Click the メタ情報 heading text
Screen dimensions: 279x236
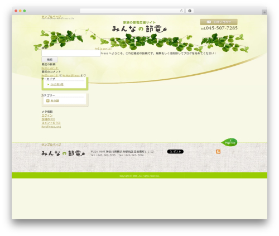pos(47,112)
